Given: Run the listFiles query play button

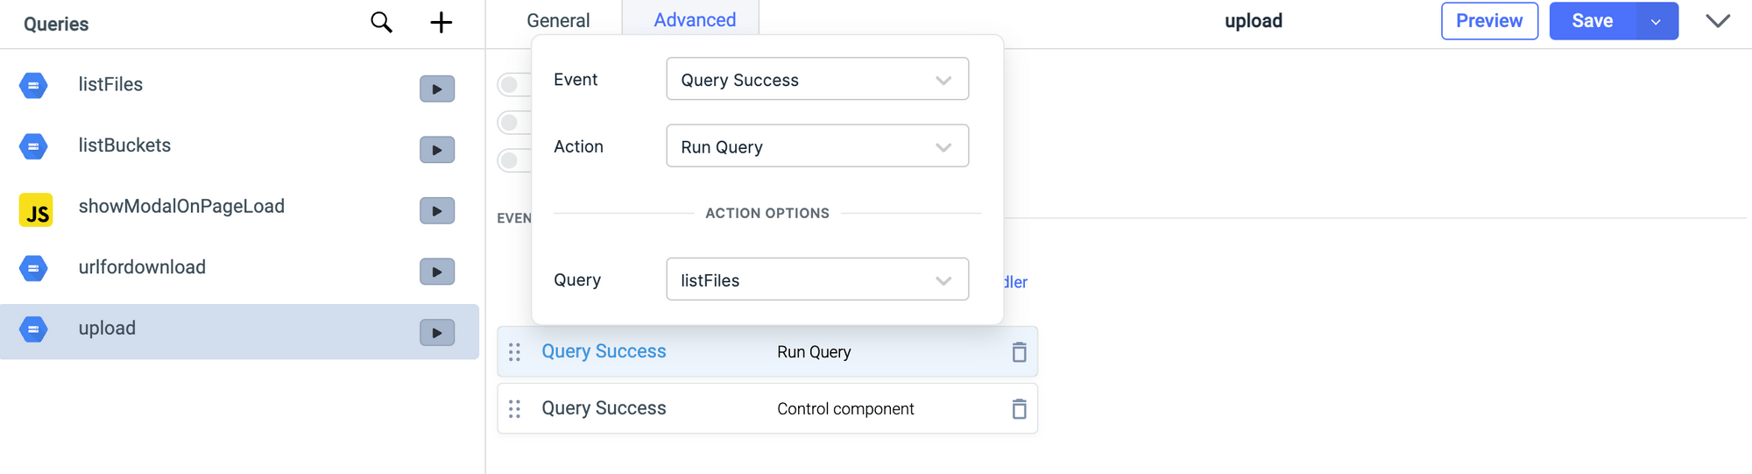Looking at the screenshot, I should (x=436, y=89).
